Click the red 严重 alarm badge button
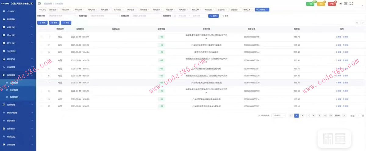Image resolution: width=366 pixels, height=151 pixels. (332, 4)
